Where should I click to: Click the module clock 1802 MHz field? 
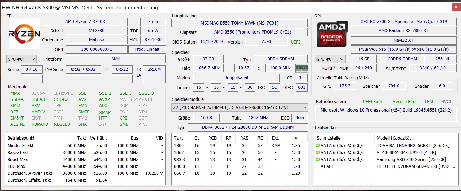(258, 118)
